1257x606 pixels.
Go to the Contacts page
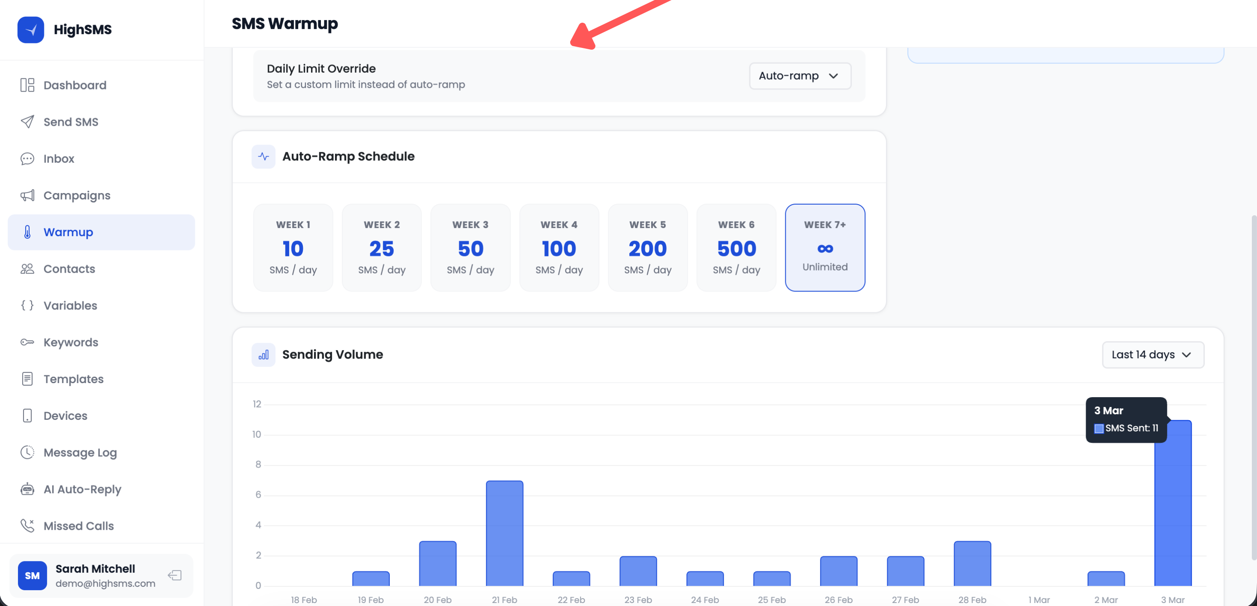coord(69,269)
